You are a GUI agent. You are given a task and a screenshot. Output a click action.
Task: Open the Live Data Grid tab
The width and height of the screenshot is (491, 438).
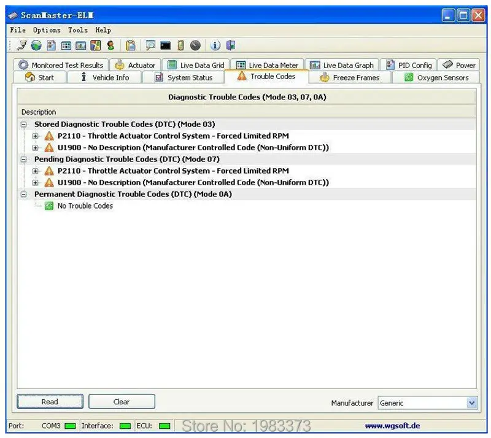click(196, 65)
